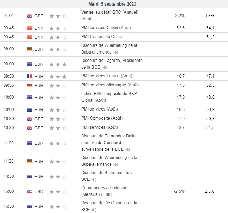The width and height of the screenshot is (228, 213).
Task: Click speaker icon for De Guindos speech
Action: [94, 210]
